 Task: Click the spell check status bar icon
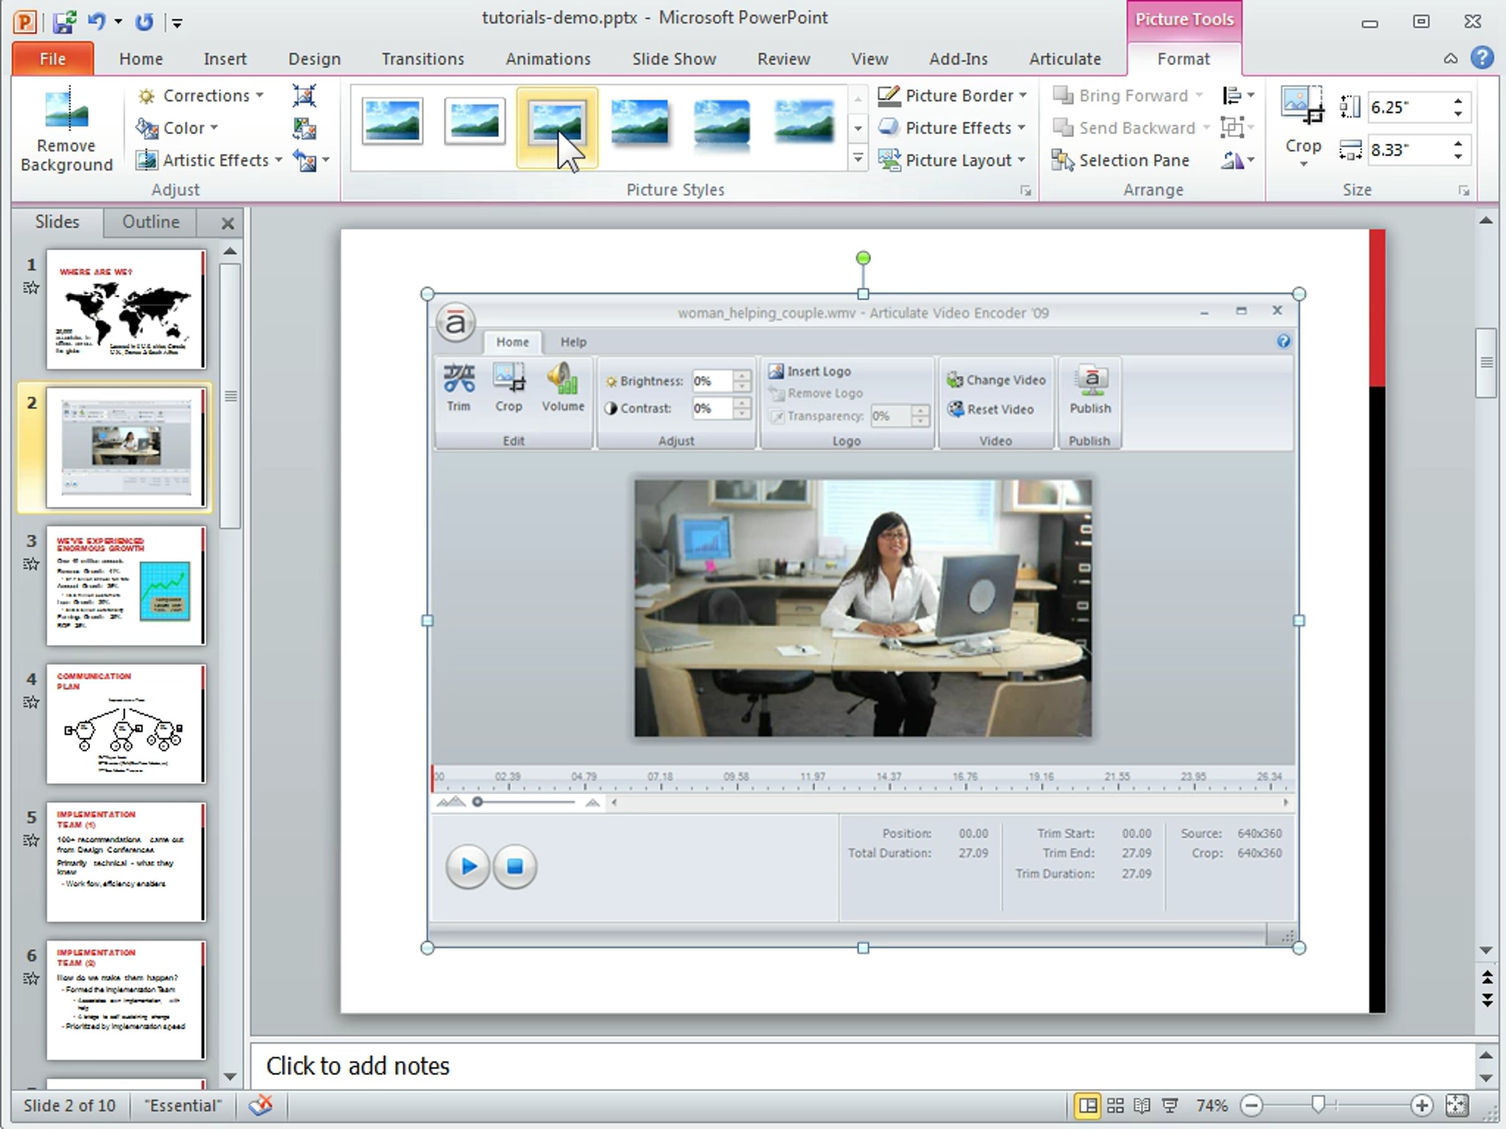click(x=261, y=1105)
